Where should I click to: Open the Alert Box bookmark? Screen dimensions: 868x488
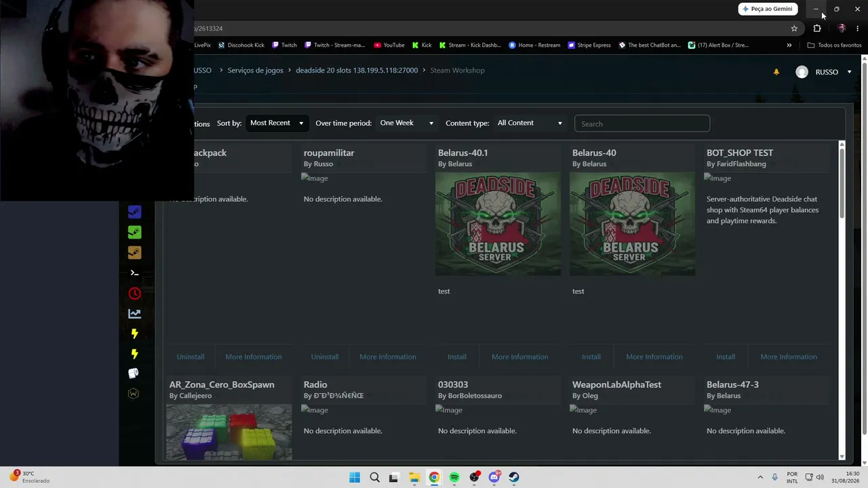pyautogui.click(x=718, y=45)
